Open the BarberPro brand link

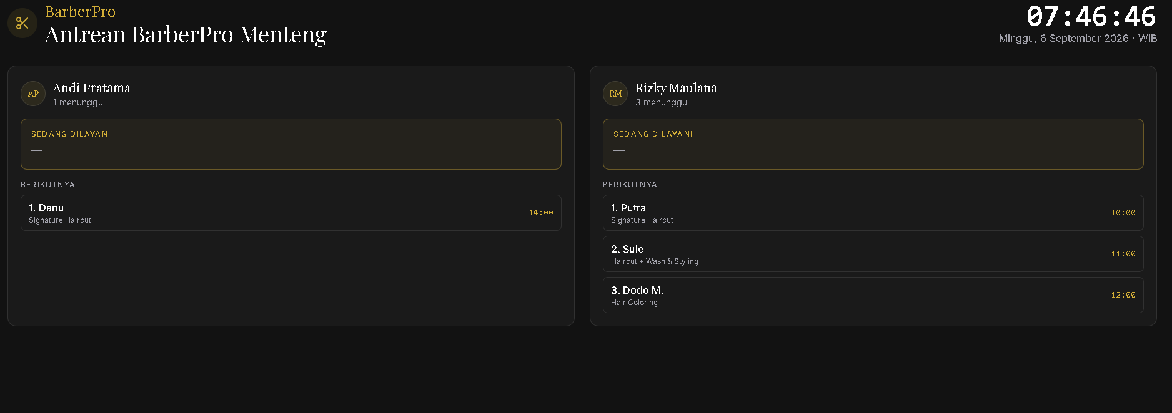(80, 11)
